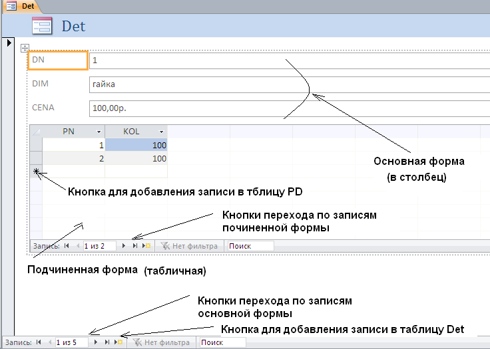Click new blank record button in subform
This screenshot has height=349, width=490.
point(146,246)
